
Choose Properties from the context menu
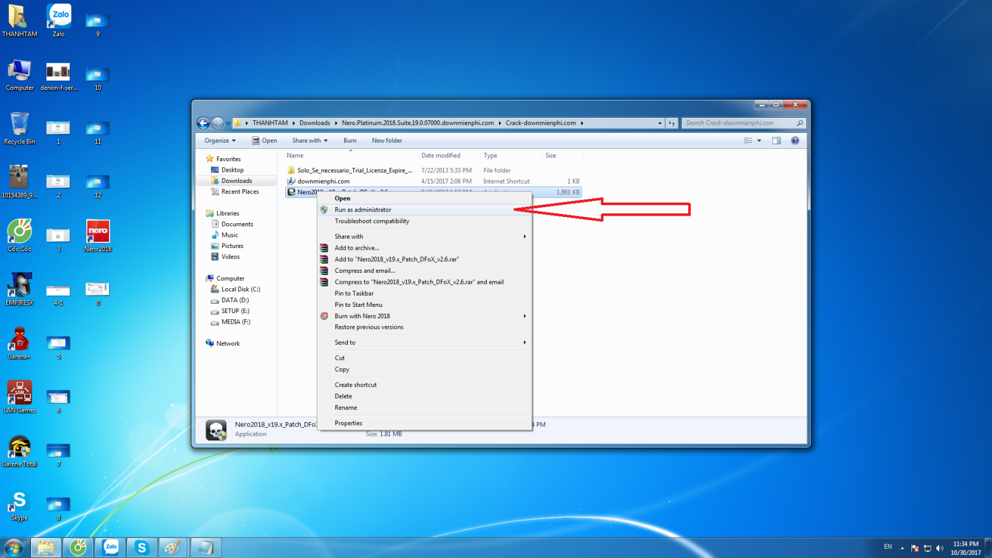click(x=348, y=423)
